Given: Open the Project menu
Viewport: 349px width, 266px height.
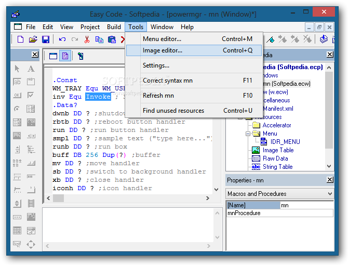Looking at the screenshot, I should (x=90, y=27).
